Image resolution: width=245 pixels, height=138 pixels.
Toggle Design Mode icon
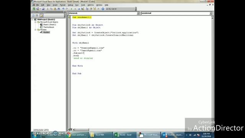83,9
